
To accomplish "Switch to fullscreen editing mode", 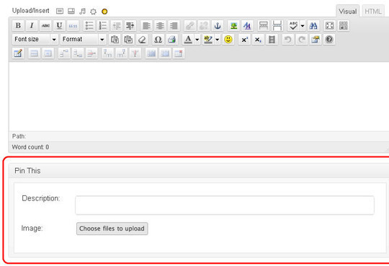I will coord(329,25).
